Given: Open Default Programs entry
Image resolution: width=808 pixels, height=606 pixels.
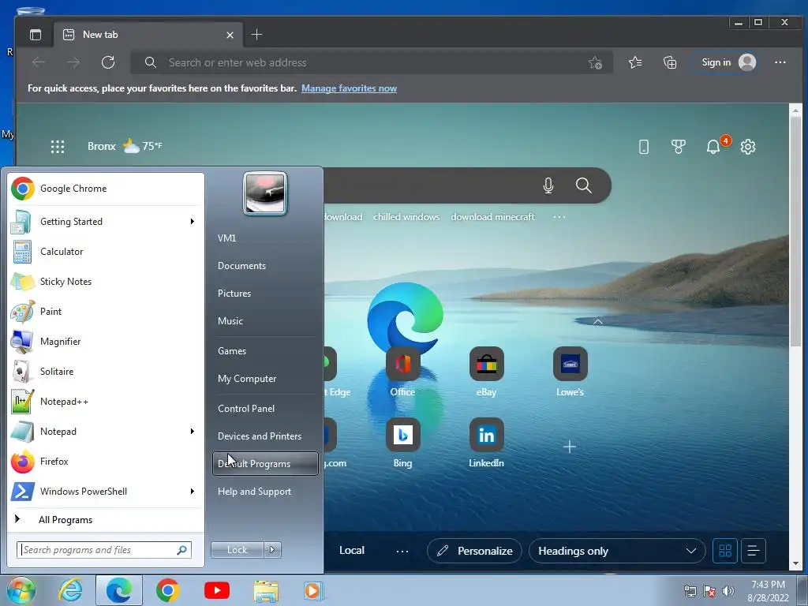Looking at the screenshot, I should pos(265,464).
